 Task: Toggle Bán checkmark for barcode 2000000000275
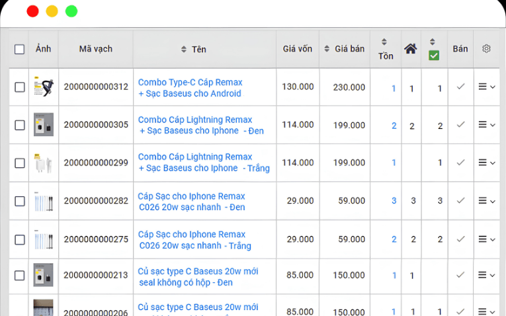point(461,239)
